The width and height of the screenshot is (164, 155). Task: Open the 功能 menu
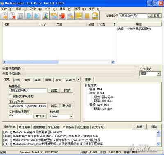[x=36, y=9]
